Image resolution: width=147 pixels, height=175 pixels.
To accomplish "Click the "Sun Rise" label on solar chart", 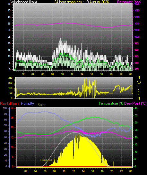I will click(x=46, y=160).
